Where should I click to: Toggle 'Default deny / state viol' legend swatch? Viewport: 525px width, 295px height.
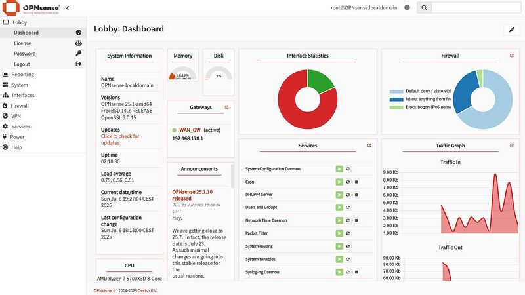point(396,91)
